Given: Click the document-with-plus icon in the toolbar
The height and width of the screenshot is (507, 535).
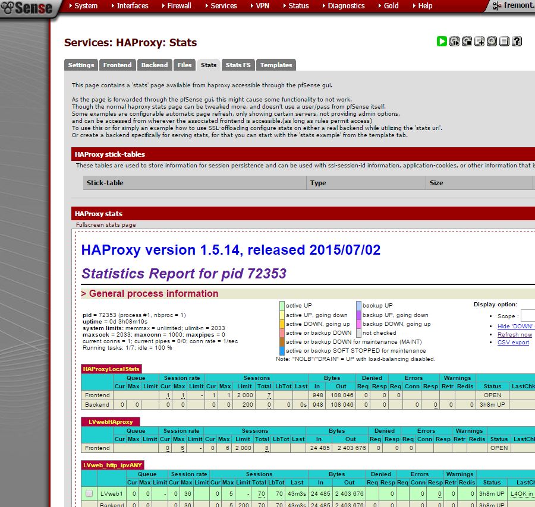Looking at the screenshot, I should [x=479, y=42].
